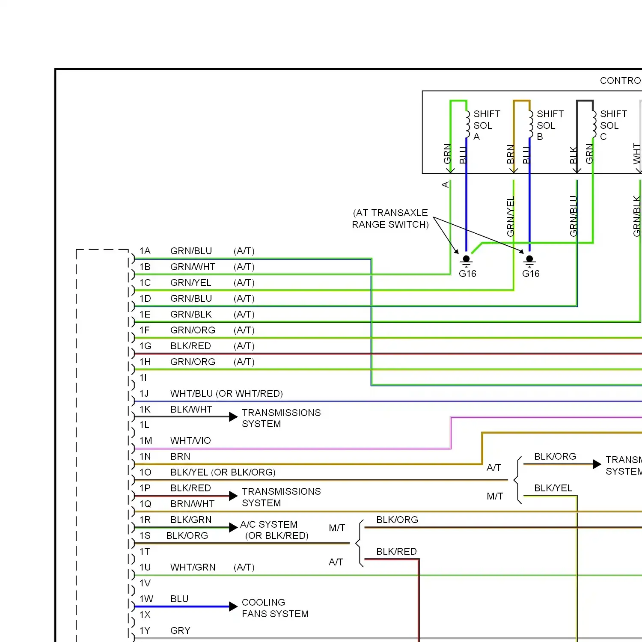Click the 1I empty pin label
642x642 pixels.
pos(143,378)
